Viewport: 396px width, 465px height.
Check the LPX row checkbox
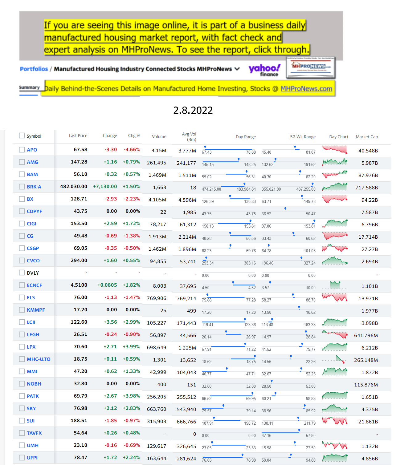22,347
